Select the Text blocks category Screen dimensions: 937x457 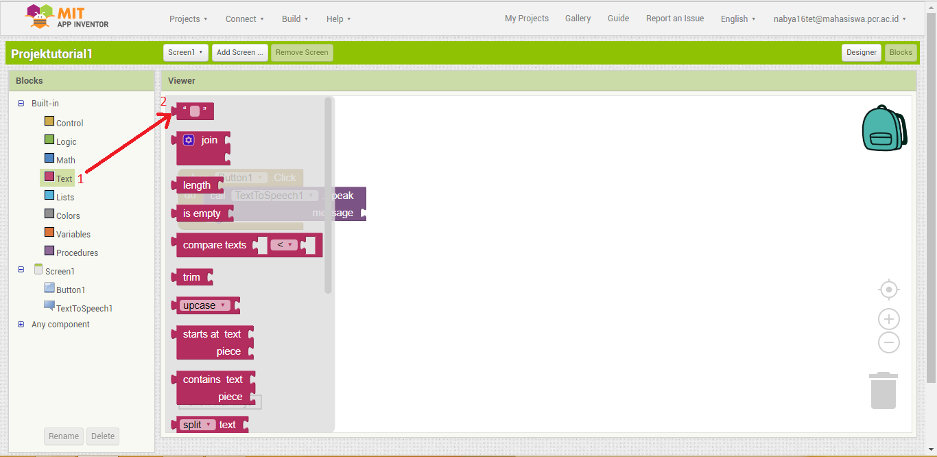(x=58, y=178)
